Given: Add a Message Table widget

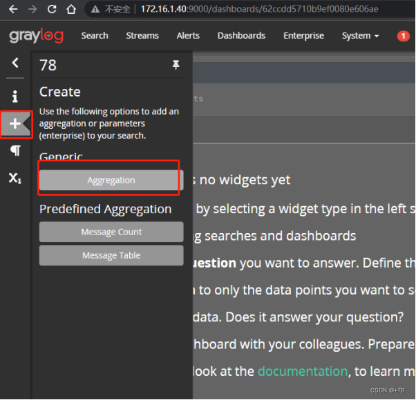Looking at the screenshot, I should tap(111, 255).
